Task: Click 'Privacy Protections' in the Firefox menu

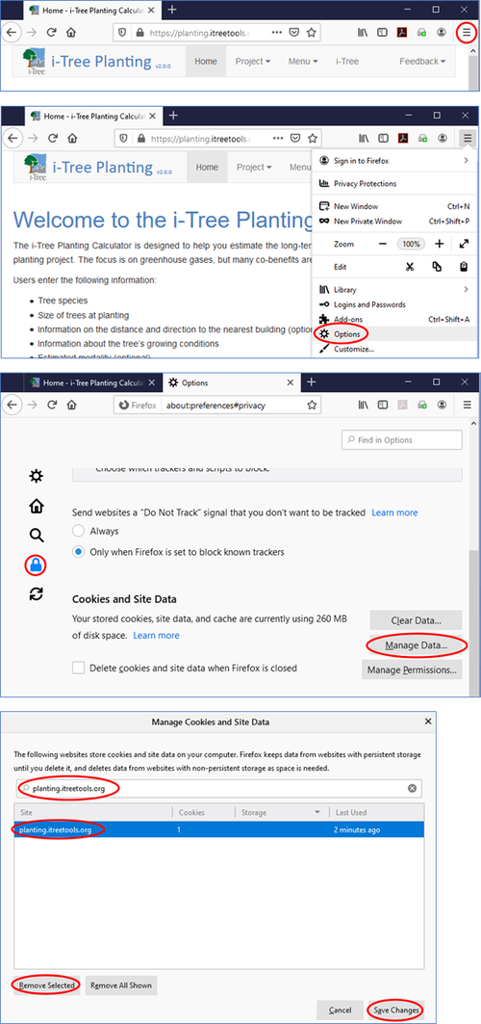Action: pos(365,184)
